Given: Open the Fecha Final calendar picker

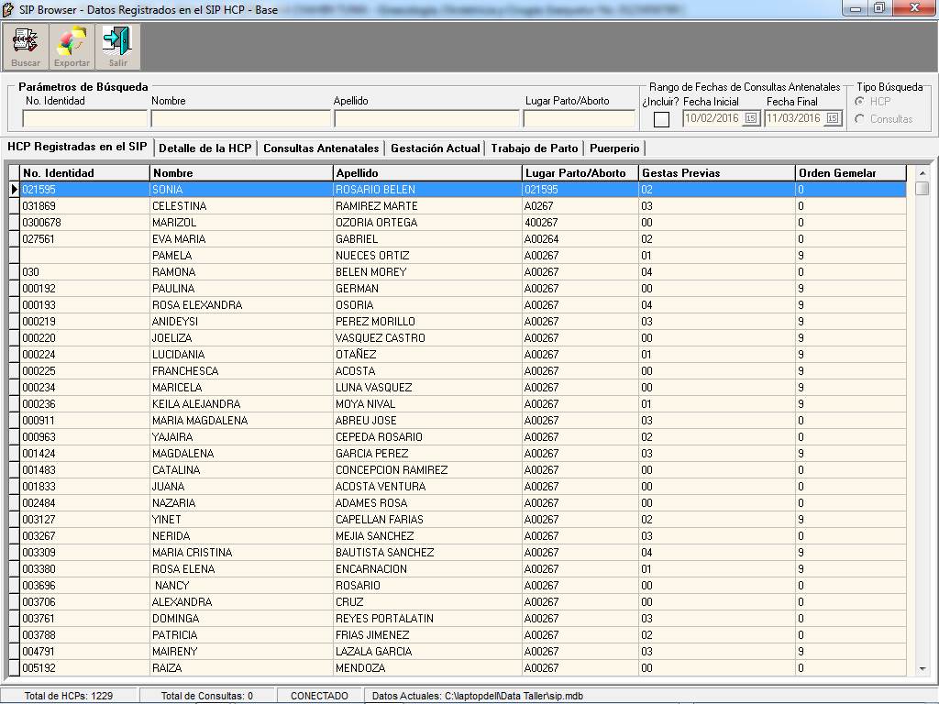Looking at the screenshot, I should click(833, 118).
